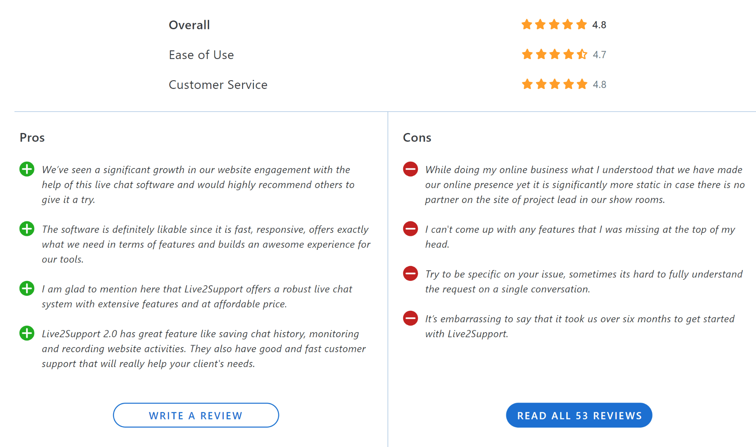Click the Customer Service star rating
This screenshot has width=756, height=447.
(x=554, y=84)
